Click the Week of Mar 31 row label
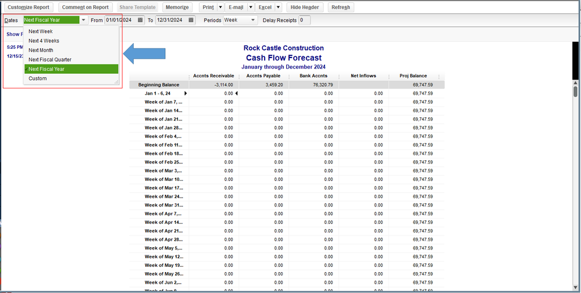The height and width of the screenshot is (293, 581). click(x=163, y=205)
